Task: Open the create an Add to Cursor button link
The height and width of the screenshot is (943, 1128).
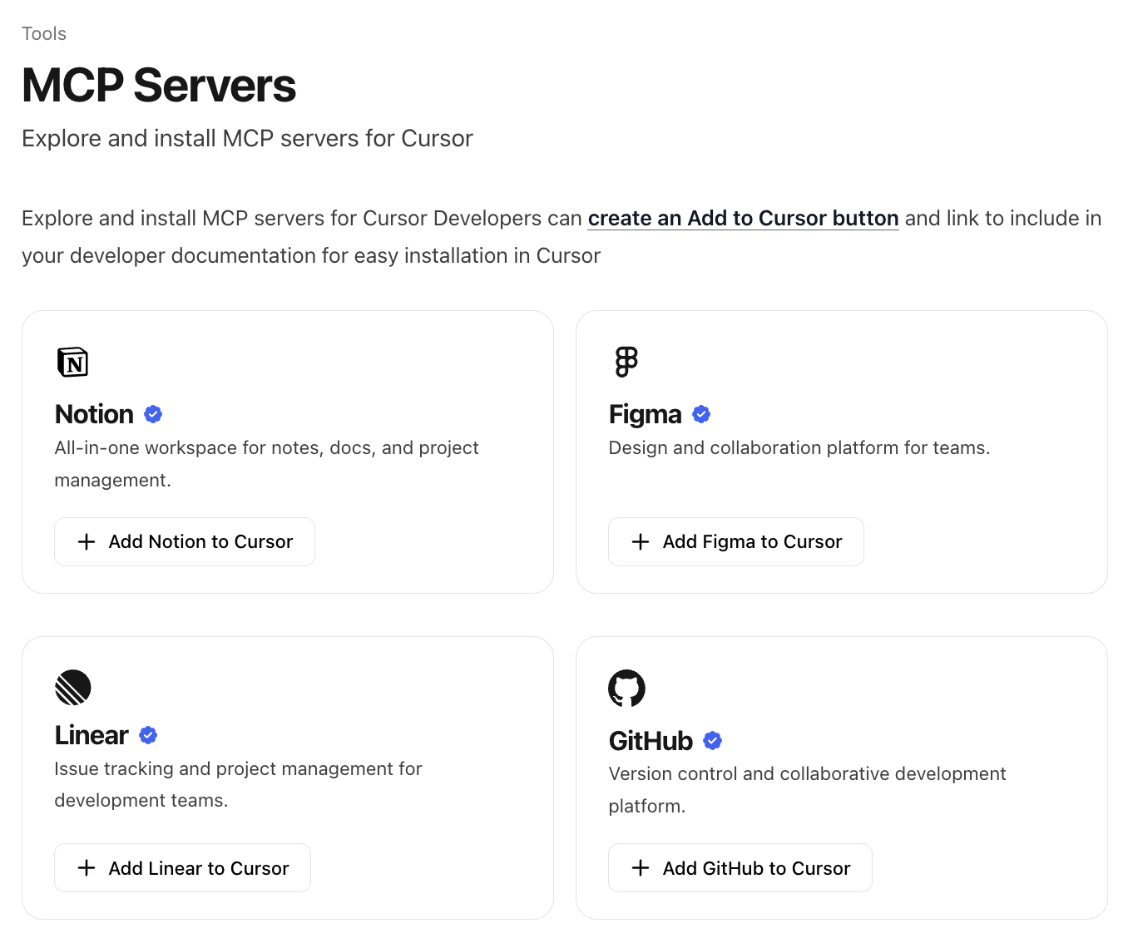Action: point(743,218)
